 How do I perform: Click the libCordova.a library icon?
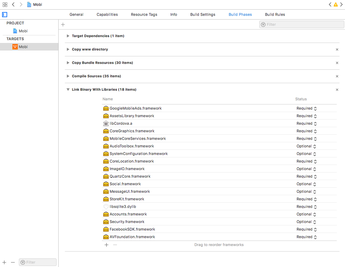point(106,123)
